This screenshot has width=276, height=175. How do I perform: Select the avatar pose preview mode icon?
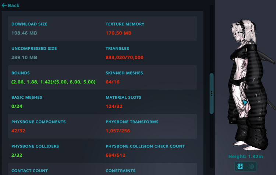240,166
